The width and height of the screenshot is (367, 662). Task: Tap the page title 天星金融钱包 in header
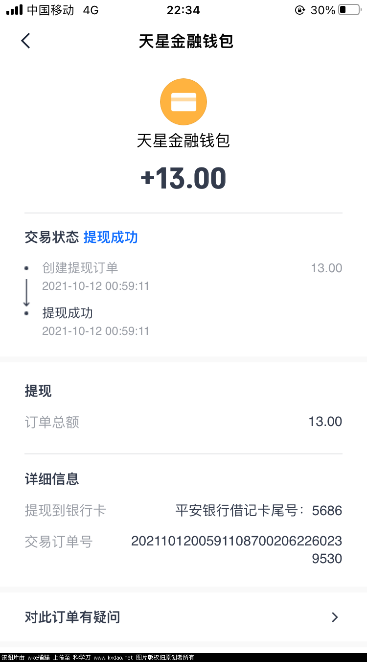(x=186, y=41)
